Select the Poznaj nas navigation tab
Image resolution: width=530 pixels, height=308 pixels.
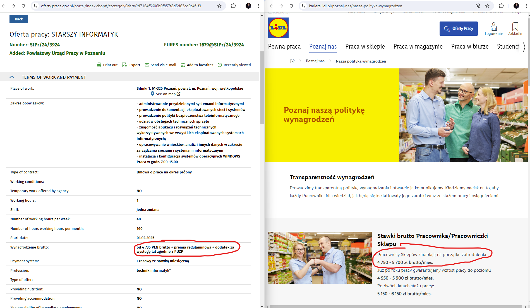[x=323, y=47]
